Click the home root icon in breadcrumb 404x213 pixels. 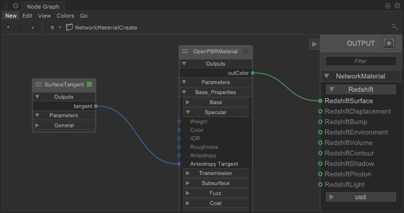pos(52,28)
